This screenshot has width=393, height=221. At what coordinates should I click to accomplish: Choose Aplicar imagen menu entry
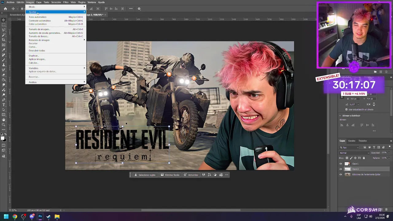(56, 59)
